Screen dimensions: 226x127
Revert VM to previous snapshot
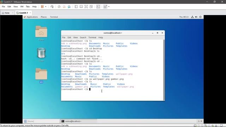(64, 7)
